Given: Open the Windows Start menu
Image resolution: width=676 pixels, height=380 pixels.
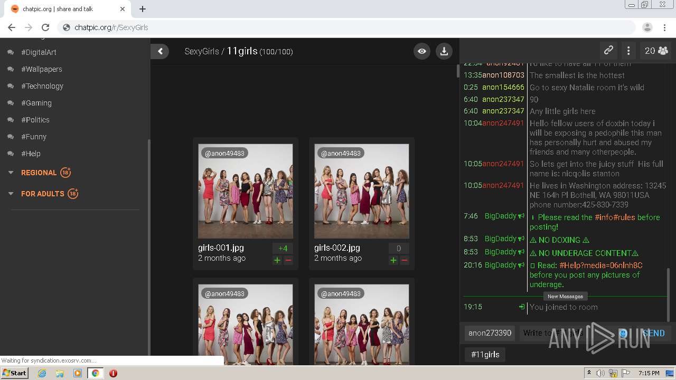Looking at the screenshot, I should tap(15, 373).
